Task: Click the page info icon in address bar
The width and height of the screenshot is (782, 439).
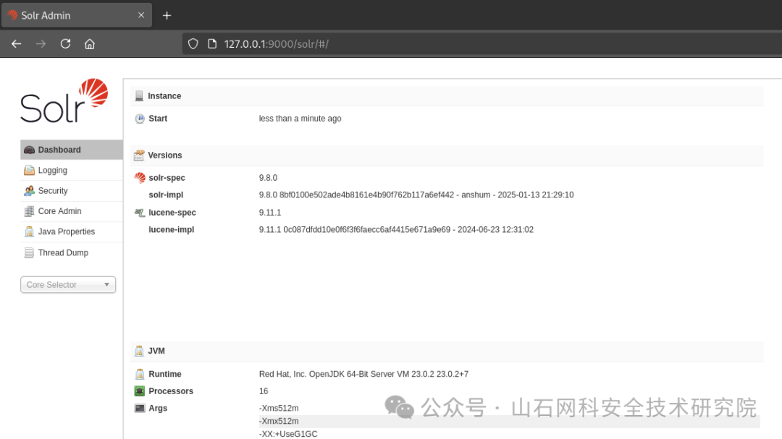Action: tap(212, 44)
